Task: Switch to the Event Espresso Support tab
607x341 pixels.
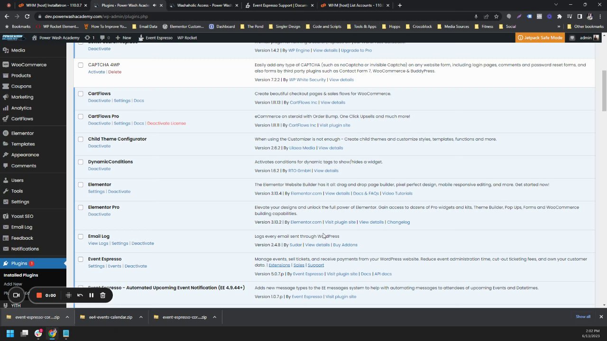Action: [280, 5]
